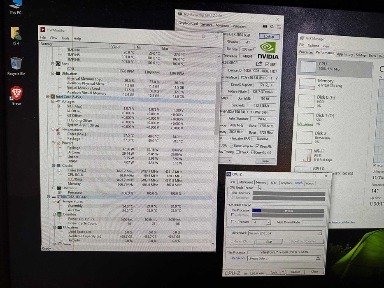Toggle the OpenGL 4.6 checkbox in GPU-Z

pos(253,153)
